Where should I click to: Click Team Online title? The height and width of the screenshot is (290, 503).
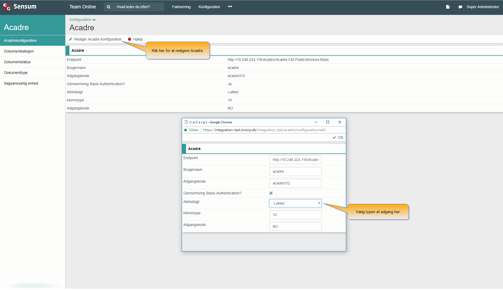tap(83, 7)
